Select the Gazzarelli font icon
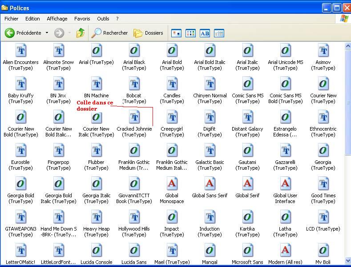351x267 pixels. pyautogui.click(x=286, y=150)
